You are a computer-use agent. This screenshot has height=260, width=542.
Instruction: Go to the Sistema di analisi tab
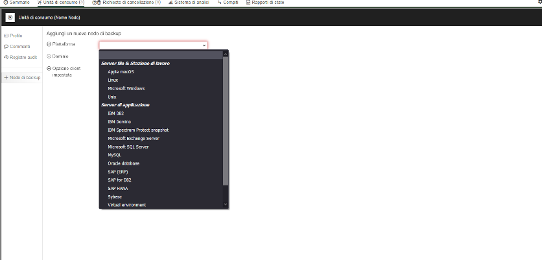coord(189,3)
